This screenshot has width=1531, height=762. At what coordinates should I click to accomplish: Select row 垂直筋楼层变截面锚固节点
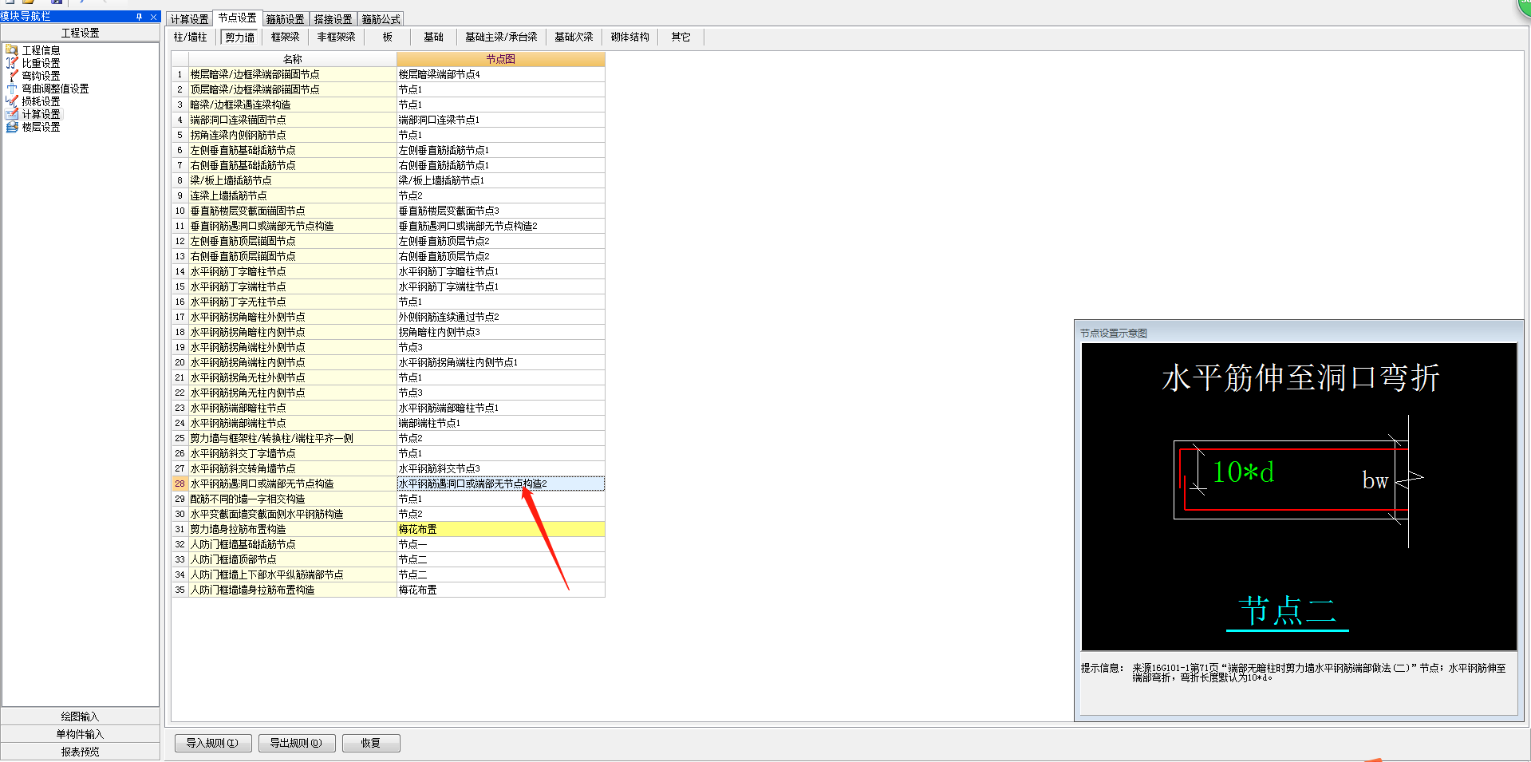pyautogui.click(x=292, y=211)
